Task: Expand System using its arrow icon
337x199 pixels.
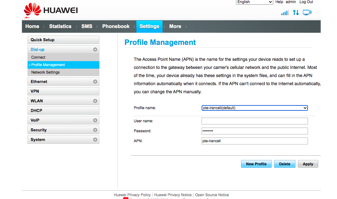Action: point(95,140)
